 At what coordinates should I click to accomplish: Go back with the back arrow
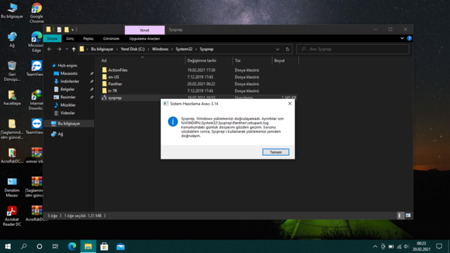(49, 49)
